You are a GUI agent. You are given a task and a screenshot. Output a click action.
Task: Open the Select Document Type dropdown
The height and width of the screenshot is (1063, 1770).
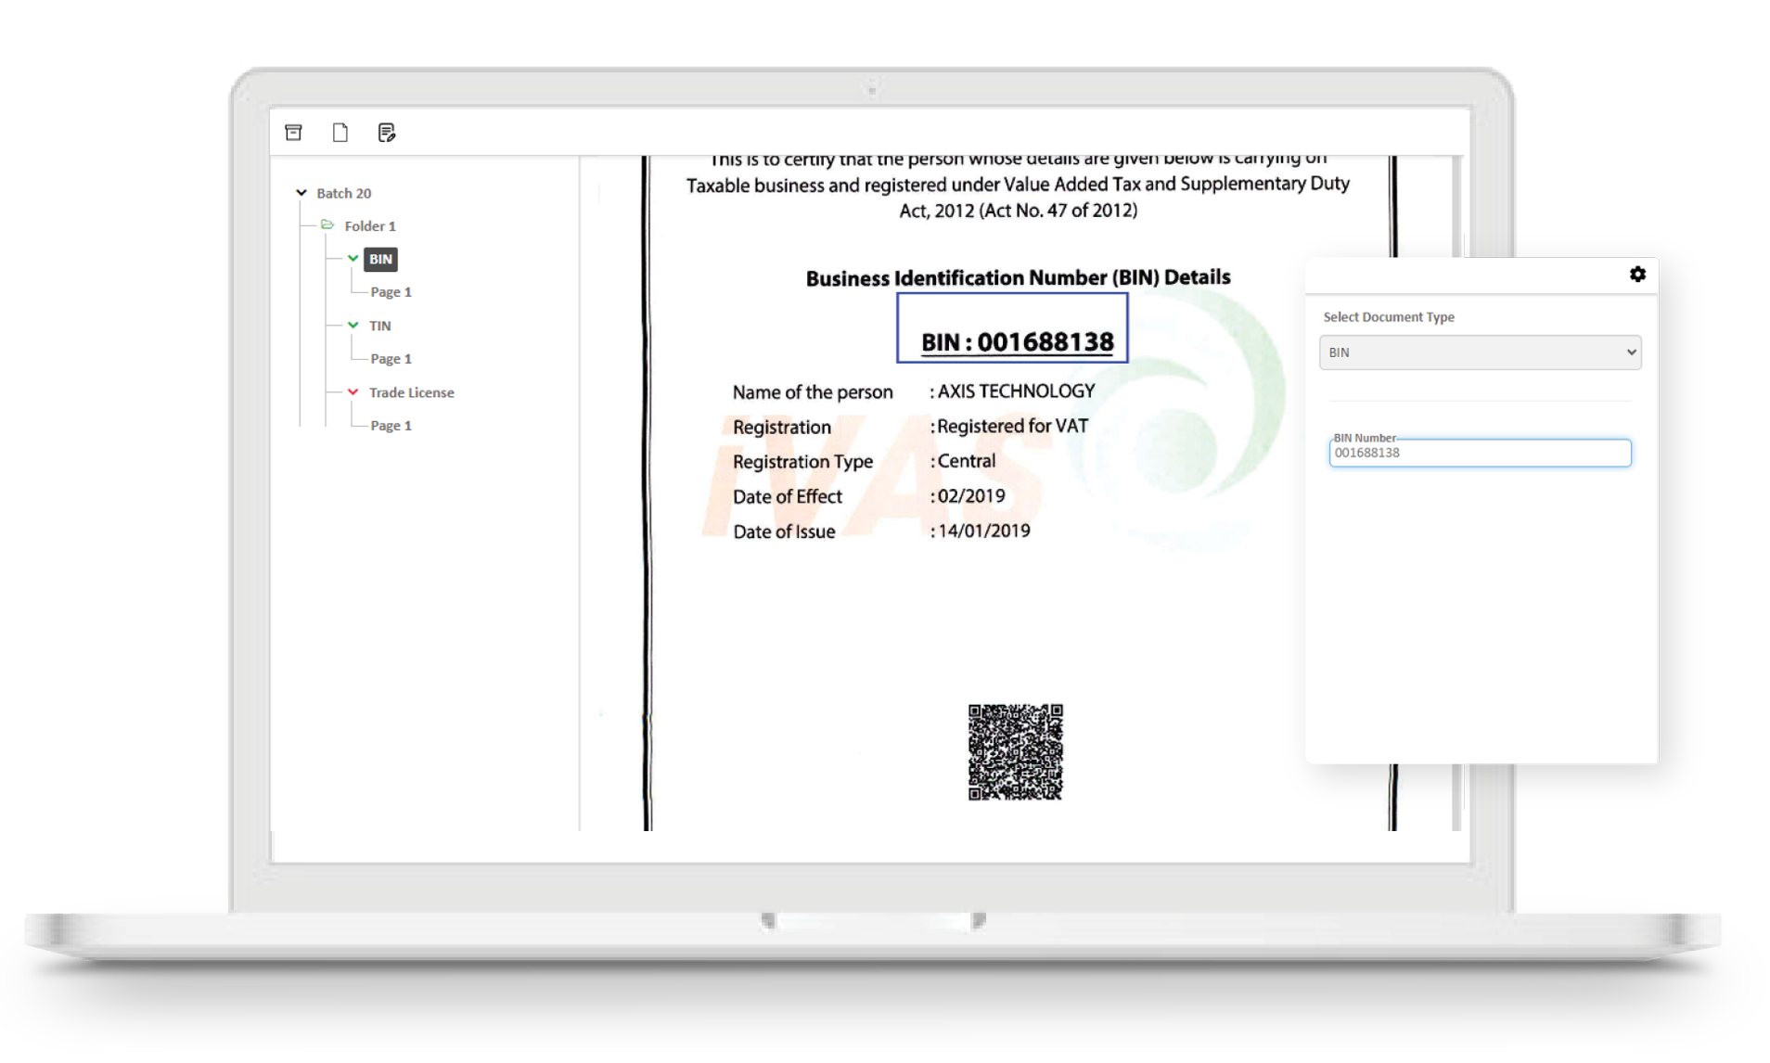click(x=1480, y=352)
